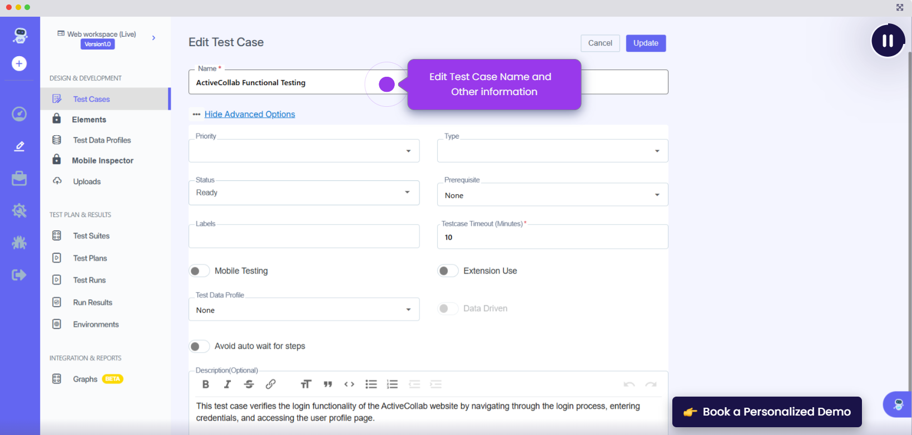Turn on the Extension Use switch
The height and width of the screenshot is (435, 912).
(448, 271)
